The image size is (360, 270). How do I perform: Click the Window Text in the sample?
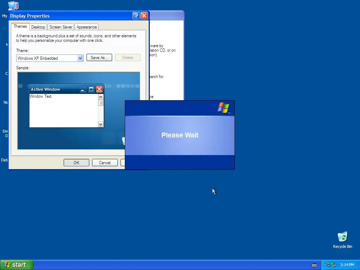click(40, 96)
